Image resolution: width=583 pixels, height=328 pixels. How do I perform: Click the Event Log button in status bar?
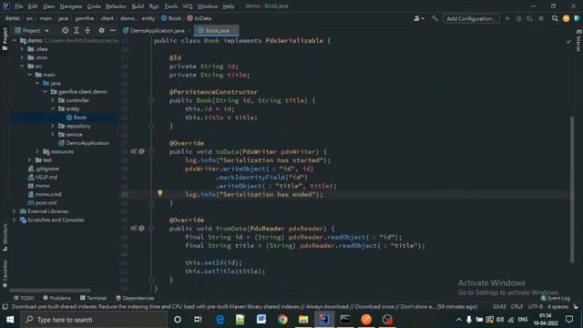pyautogui.click(x=556, y=298)
